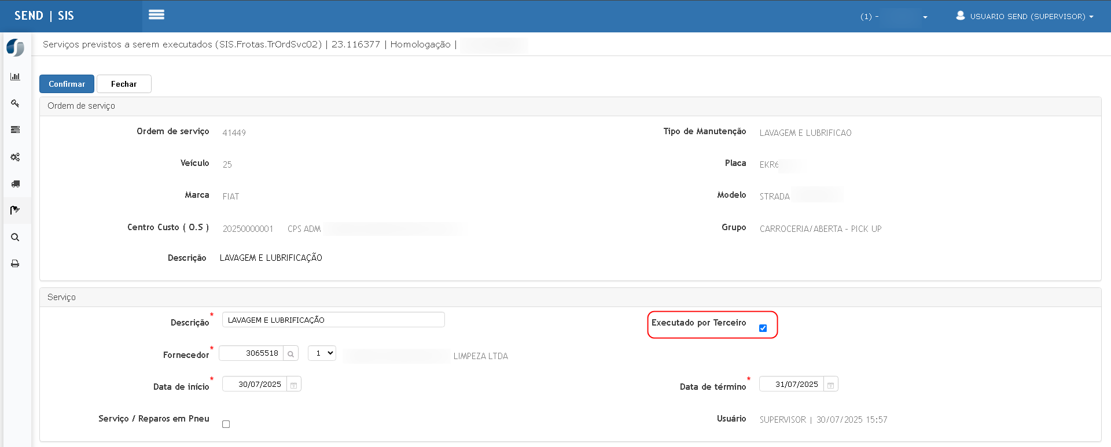Open the Fornecedor sequence dropdown showing 1

click(x=322, y=353)
